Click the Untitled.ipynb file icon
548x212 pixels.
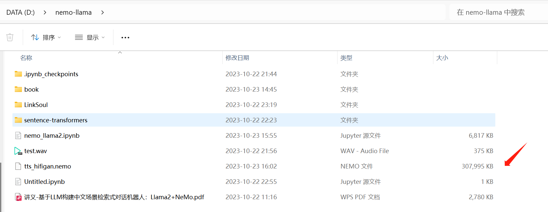(x=18, y=182)
